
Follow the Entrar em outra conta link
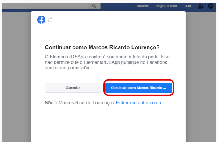tap(139, 103)
